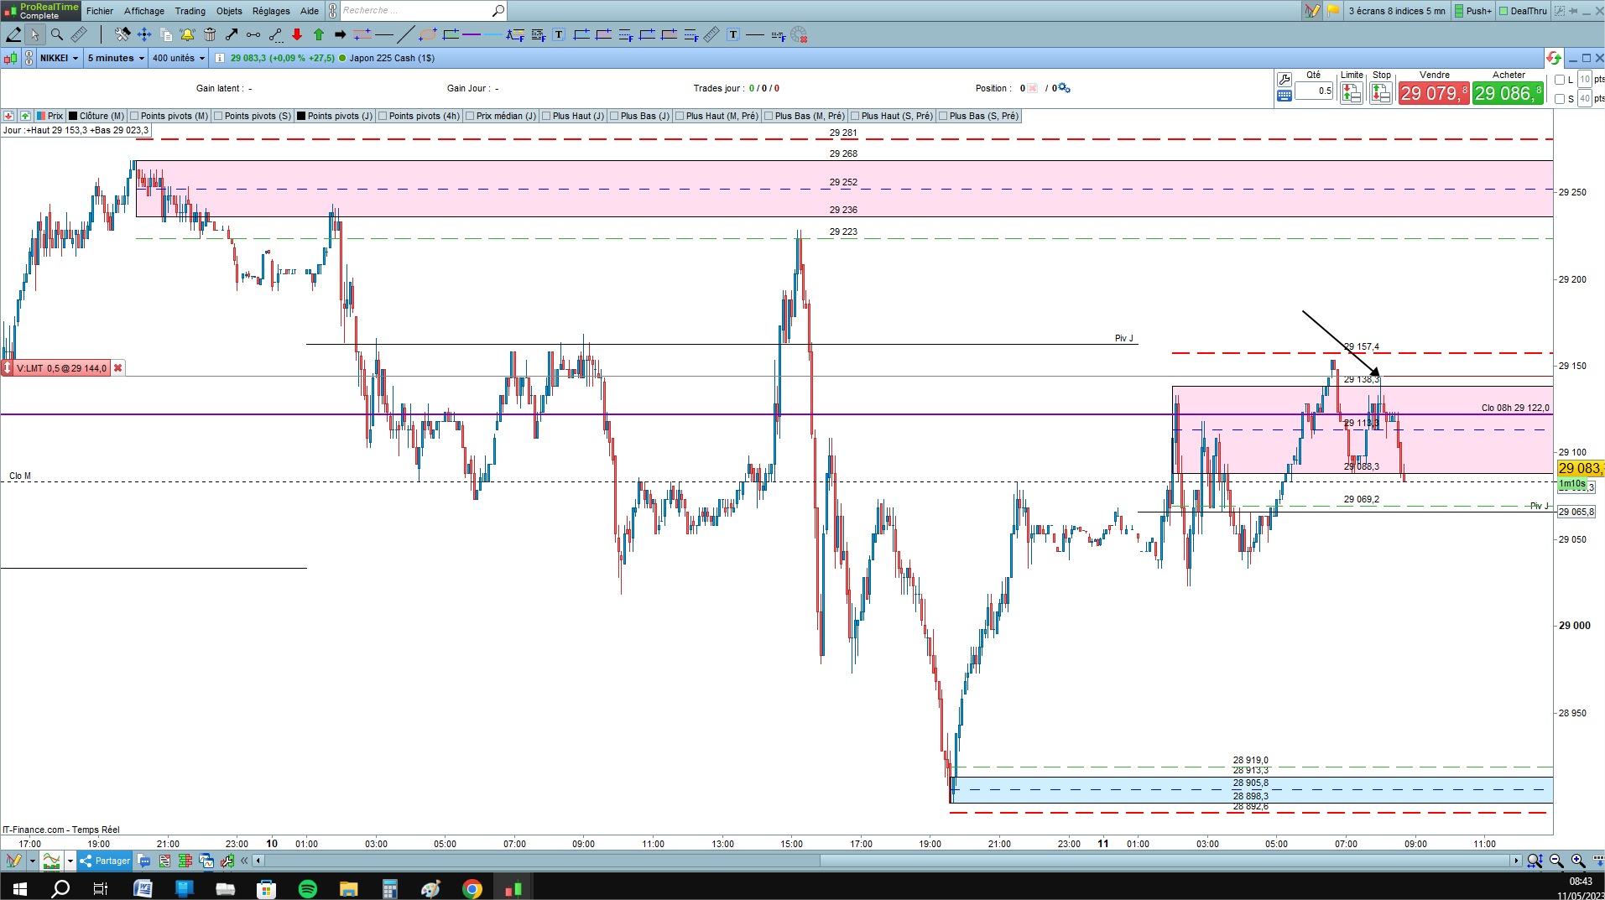Open the Partager share button
The image size is (1605, 900).
click(105, 861)
